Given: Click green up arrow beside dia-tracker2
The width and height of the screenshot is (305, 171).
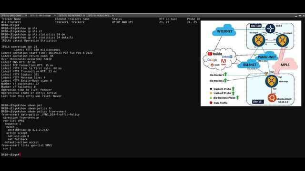Looking at the screenshot, I should (225, 80).
